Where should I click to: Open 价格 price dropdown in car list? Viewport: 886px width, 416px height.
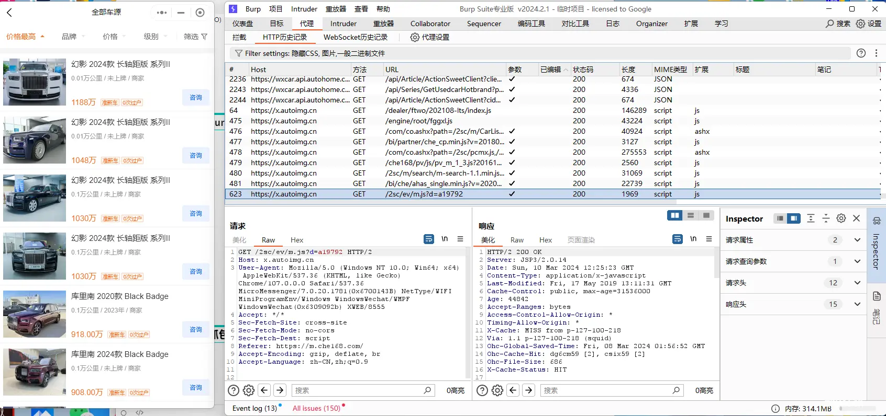tap(115, 37)
